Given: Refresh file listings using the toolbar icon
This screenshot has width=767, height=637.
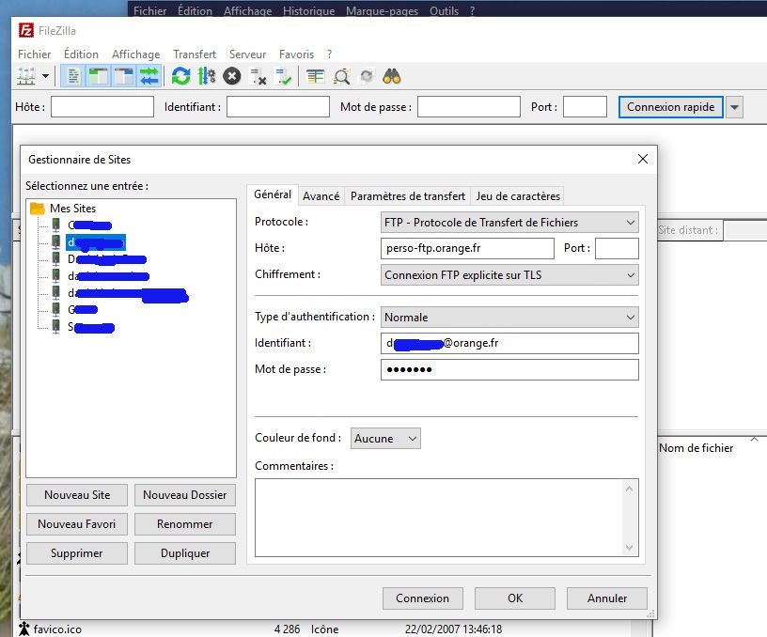Looking at the screenshot, I should pyautogui.click(x=180, y=75).
